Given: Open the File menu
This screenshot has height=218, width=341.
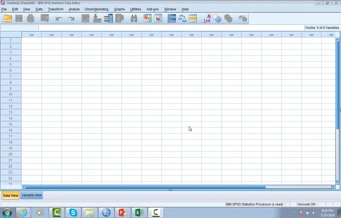Looking at the screenshot, I should (4, 9).
